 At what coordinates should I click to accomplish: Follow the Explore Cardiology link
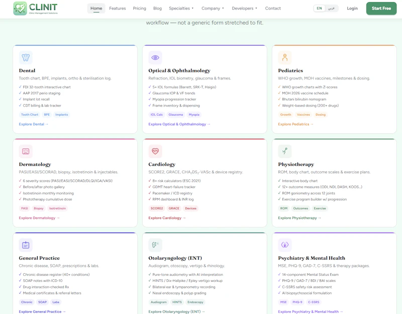coord(167,218)
